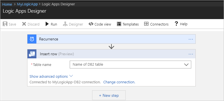
Task: Click the Run play icon
Action: [47, 24]
